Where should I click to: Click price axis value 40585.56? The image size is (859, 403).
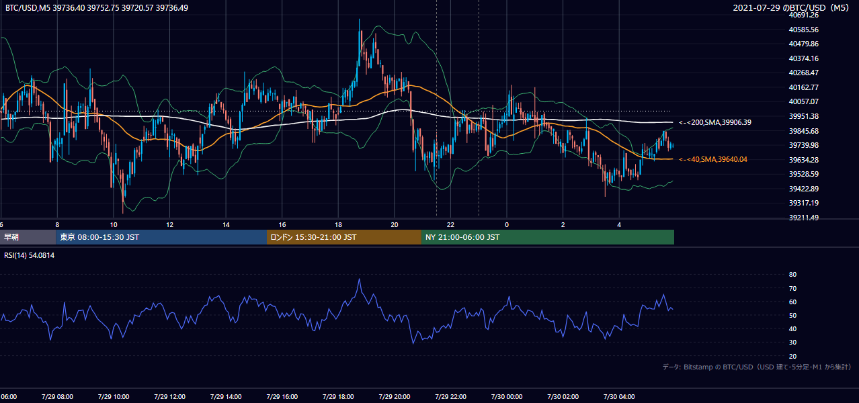click(x=804, y=30)
